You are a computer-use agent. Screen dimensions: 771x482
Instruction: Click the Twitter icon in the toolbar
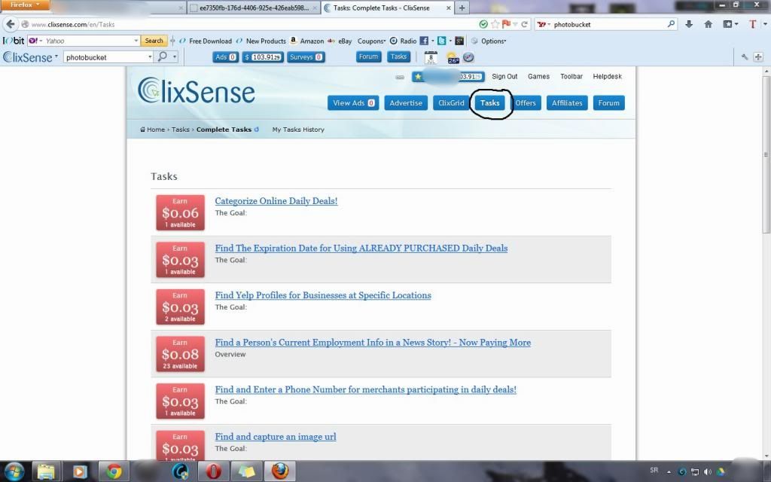[441, 41]
